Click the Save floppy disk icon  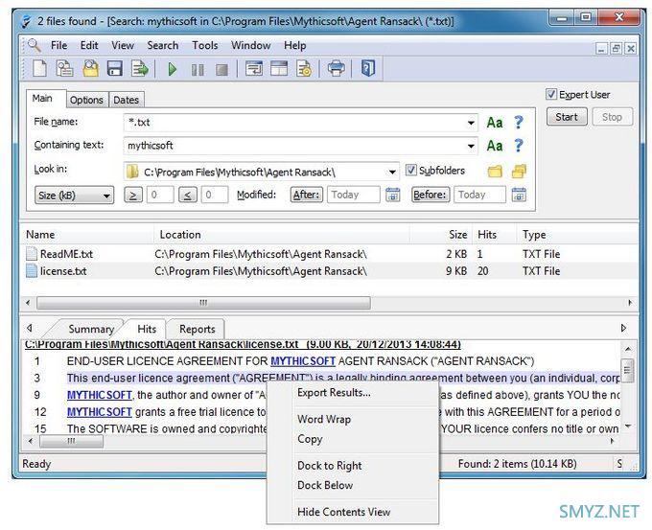click(x=114, y=69)
